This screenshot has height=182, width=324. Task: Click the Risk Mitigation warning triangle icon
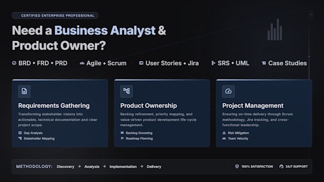(224, 133)
